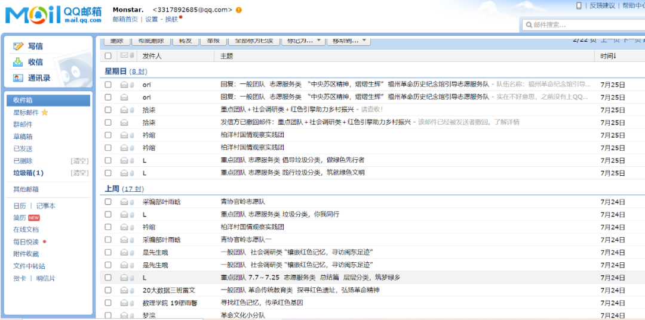The width and height of the screenshot is (645, 320).
Task: Check the box for the 数理学院 19缪雨馨 email
Action: coord(108,303)
